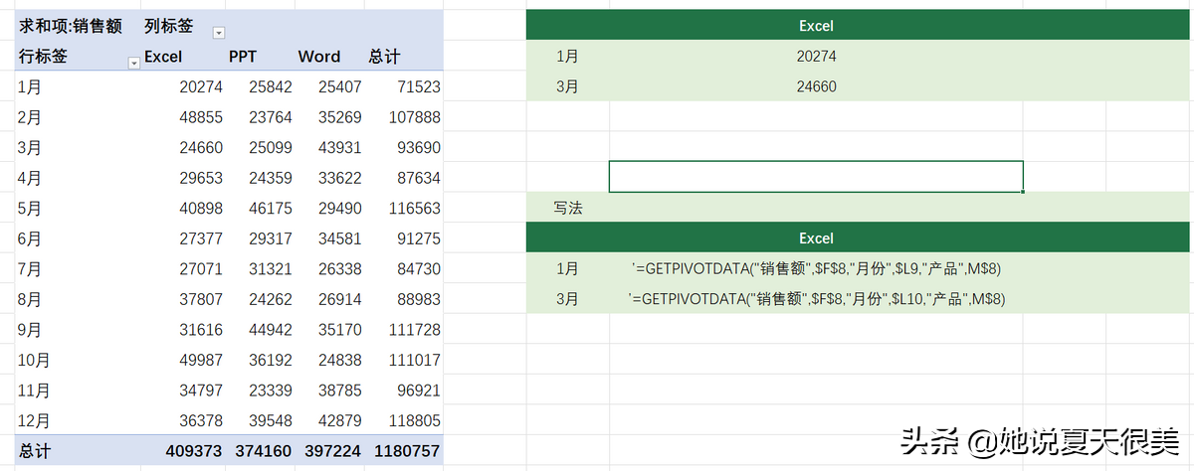Select the 总计 bottom row label
Viewport: 1194px width, 471px height.
(x=35, y=451)
